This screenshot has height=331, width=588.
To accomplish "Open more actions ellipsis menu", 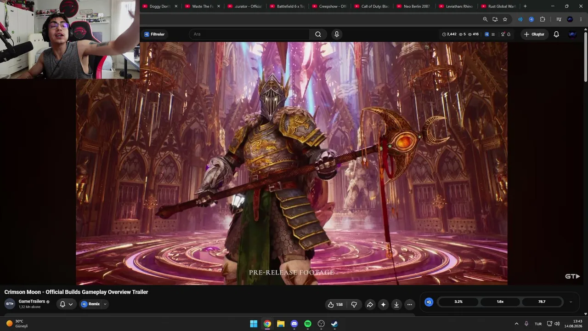I will coord(410,304).
